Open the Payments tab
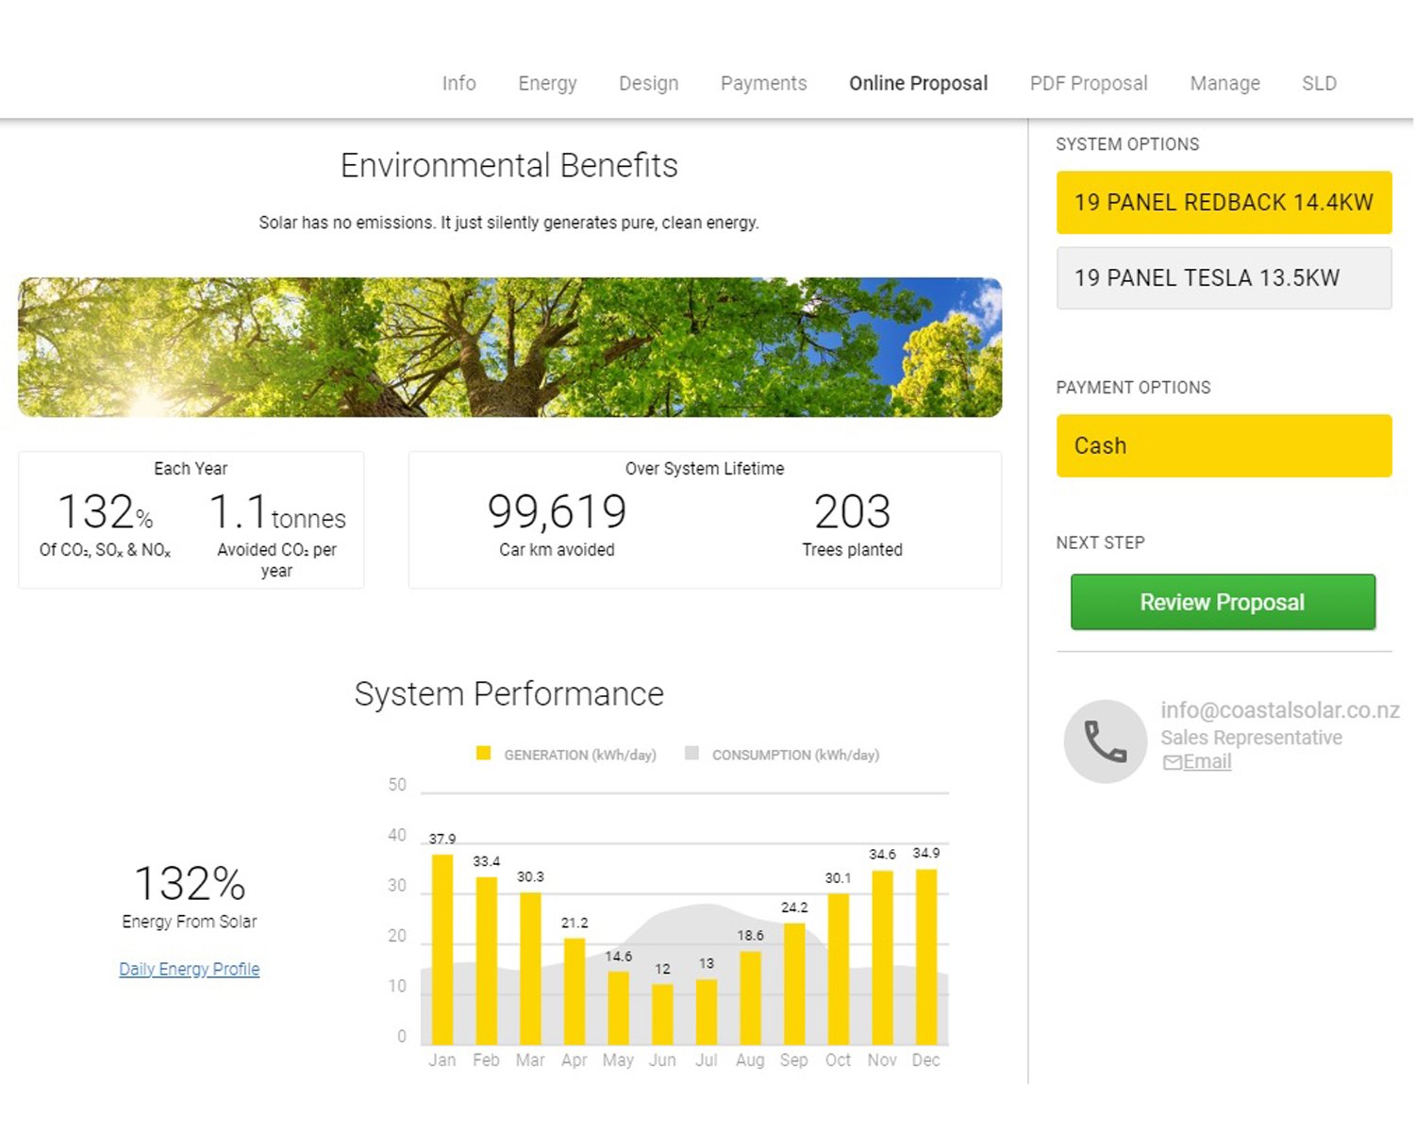 coord(763,83)
